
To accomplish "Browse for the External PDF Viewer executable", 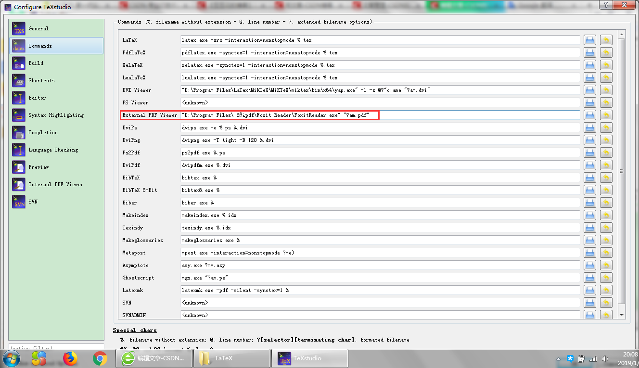I will 589,115.
